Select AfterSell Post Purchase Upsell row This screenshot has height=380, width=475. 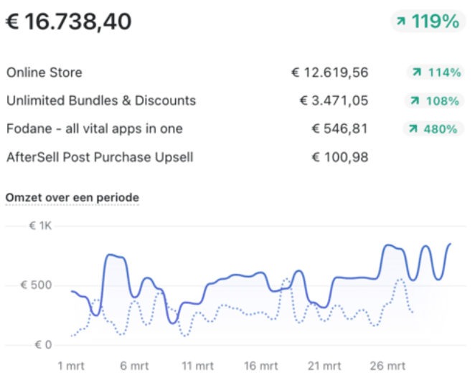click(100, 157)
